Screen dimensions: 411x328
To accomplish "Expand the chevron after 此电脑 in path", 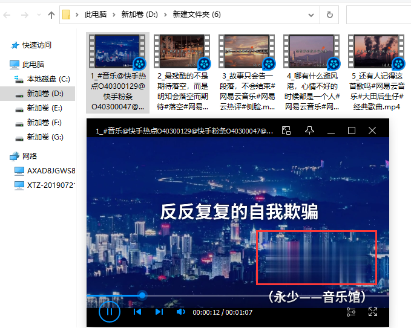I will click(114, 14).
